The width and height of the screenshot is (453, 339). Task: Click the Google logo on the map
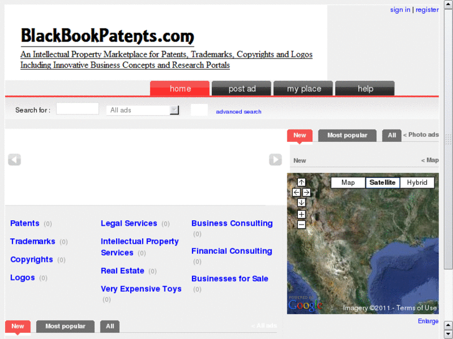(x=305, y=305)
